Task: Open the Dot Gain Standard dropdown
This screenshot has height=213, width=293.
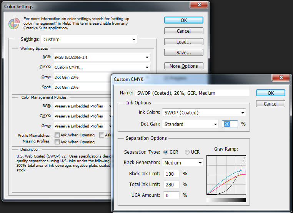Action: point(190,124)
